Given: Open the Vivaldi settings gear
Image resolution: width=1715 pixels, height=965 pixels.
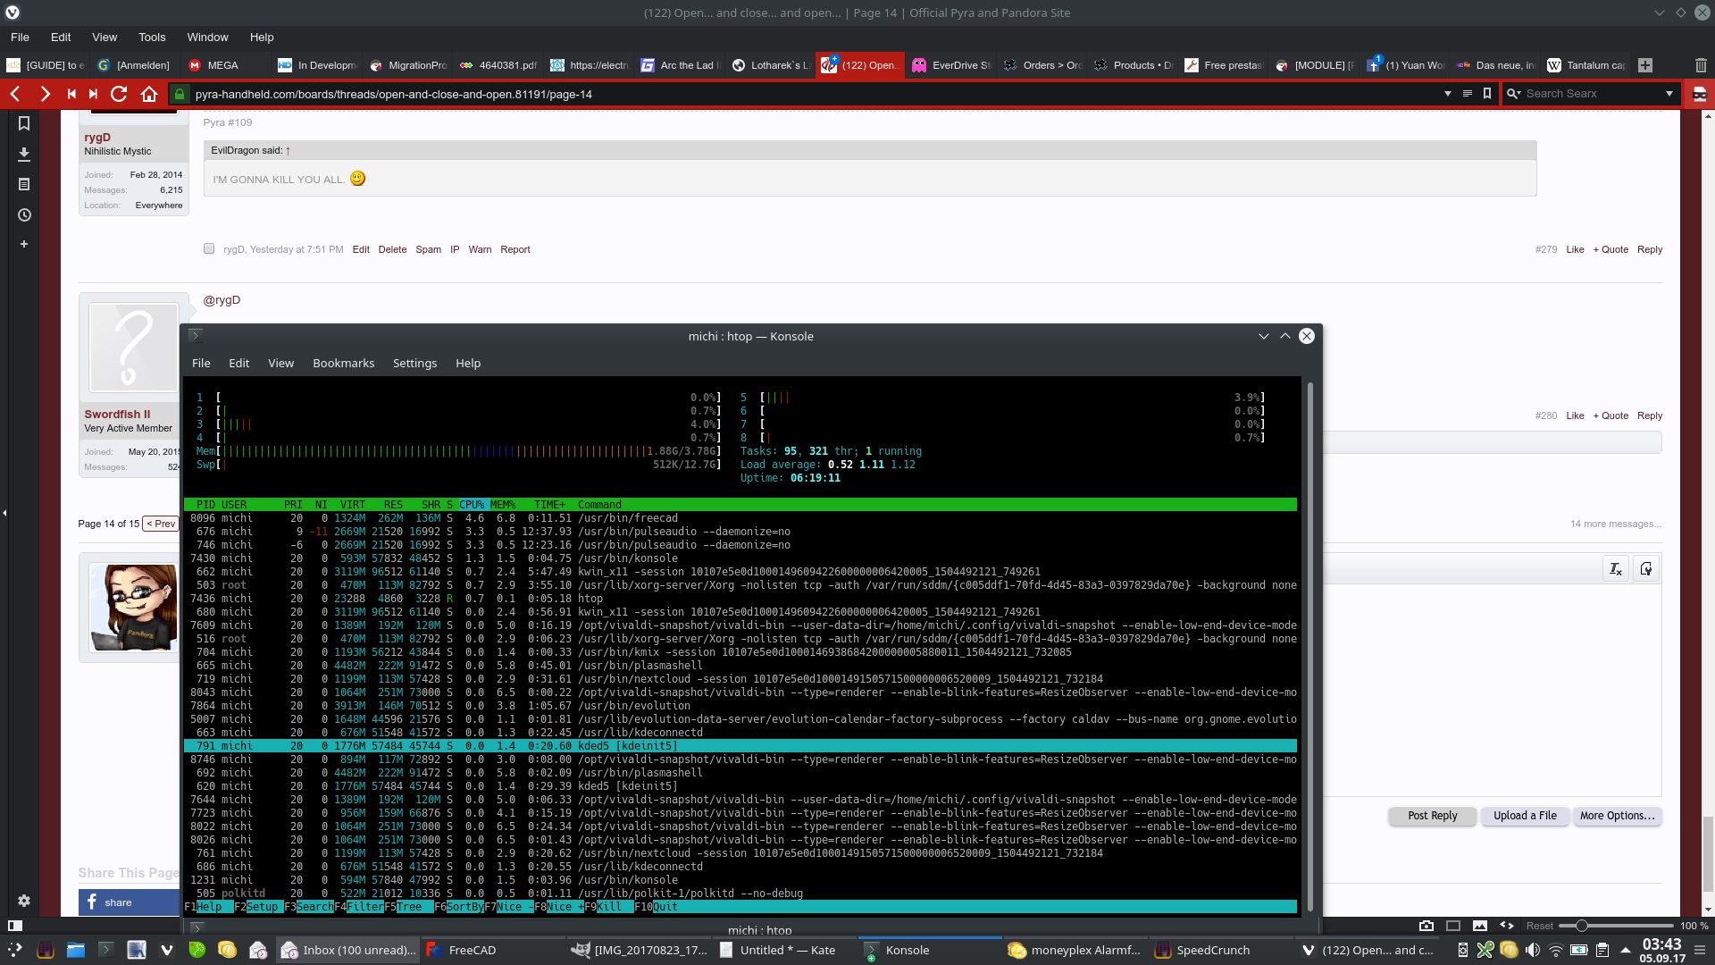Looking at the screenshot, I should coord(24,901).
